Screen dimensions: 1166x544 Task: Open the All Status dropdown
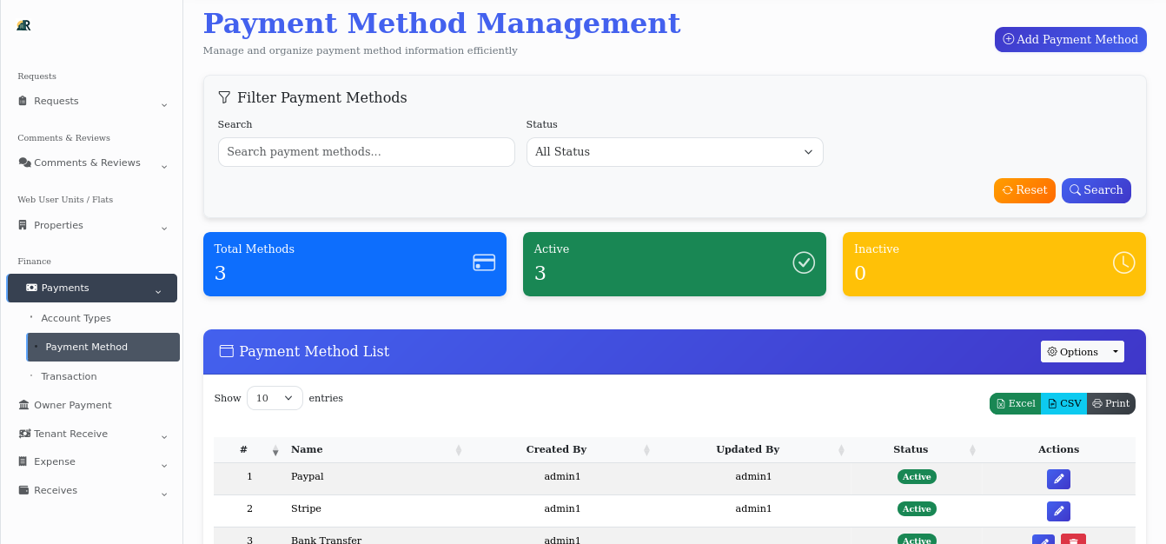(674, 152)
